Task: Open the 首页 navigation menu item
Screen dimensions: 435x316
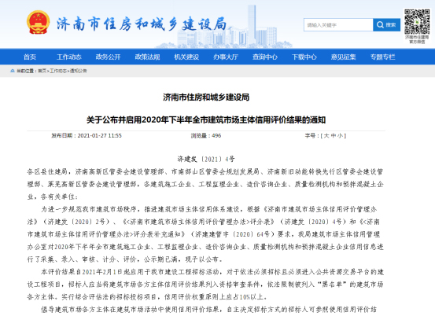Action: [30, 57]
